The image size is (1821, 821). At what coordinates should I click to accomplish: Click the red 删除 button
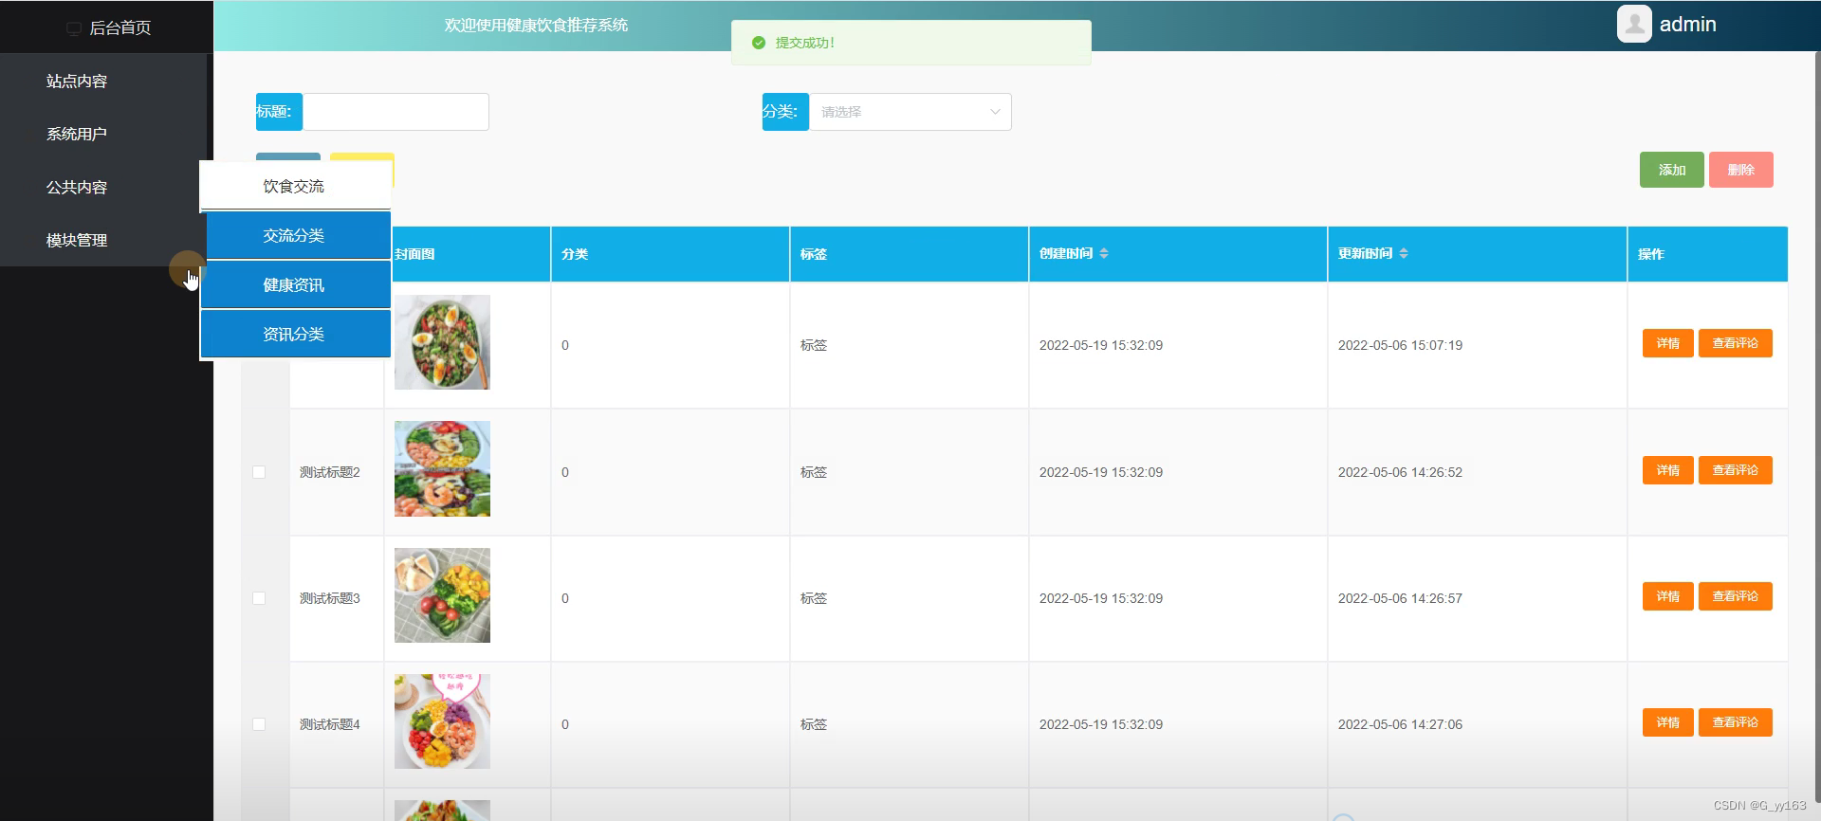1741,170
